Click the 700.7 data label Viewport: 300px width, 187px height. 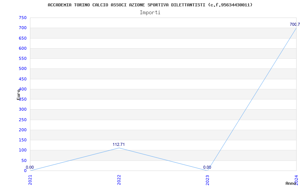[x=295, y=24]
